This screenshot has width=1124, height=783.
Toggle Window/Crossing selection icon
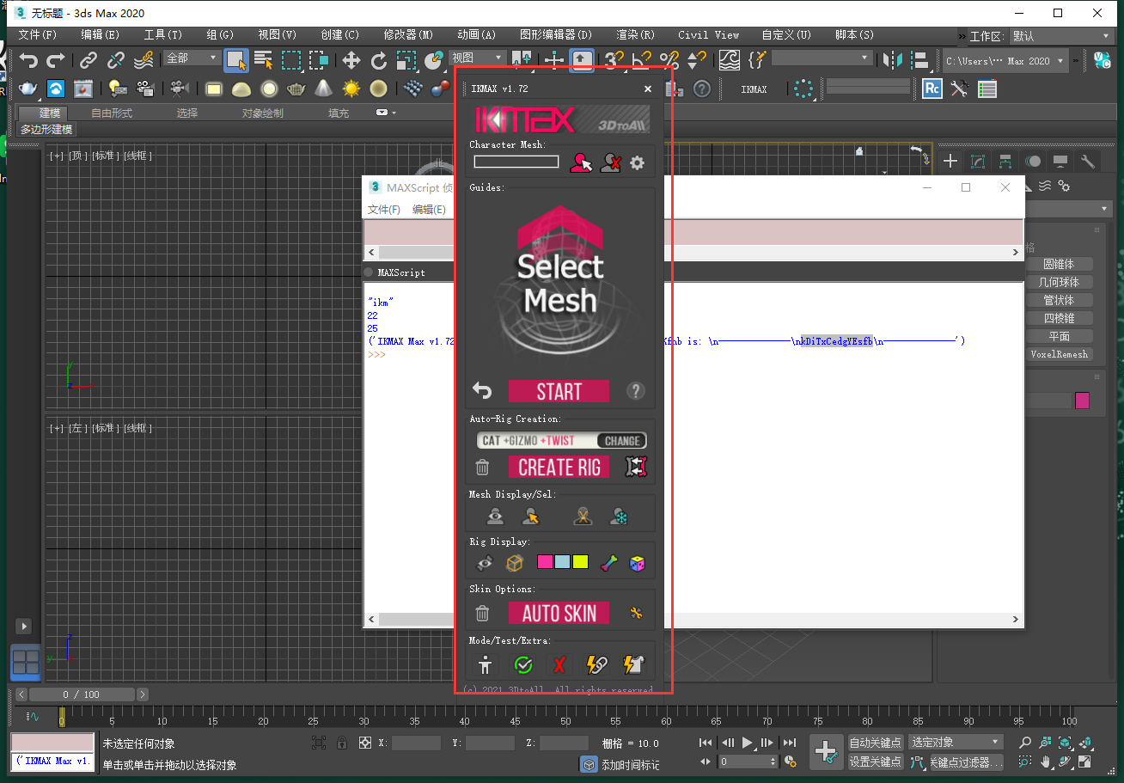coord(319,60)
